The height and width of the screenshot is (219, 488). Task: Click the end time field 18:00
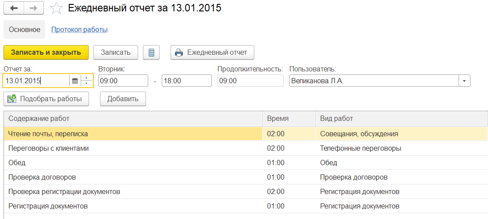coord(186,81)
